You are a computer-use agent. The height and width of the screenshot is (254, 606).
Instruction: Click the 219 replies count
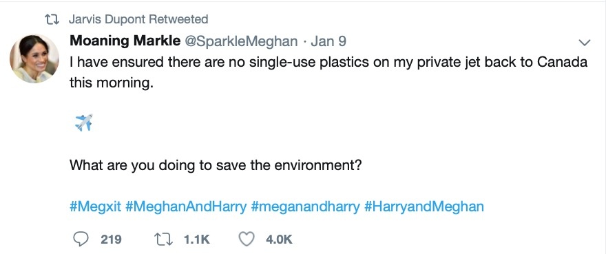tap(112, 240)
